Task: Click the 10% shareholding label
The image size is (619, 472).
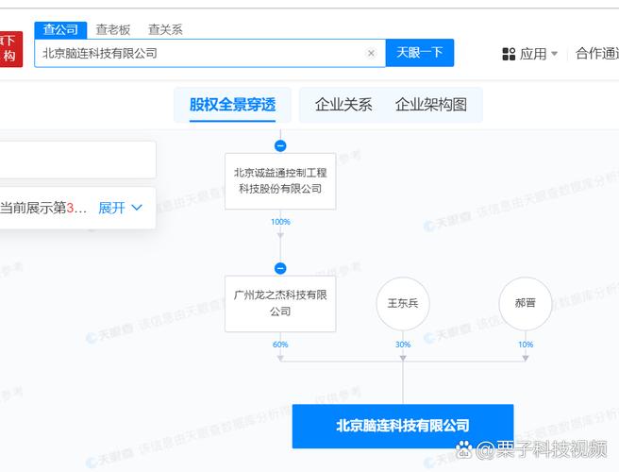Action: [526, 345]
